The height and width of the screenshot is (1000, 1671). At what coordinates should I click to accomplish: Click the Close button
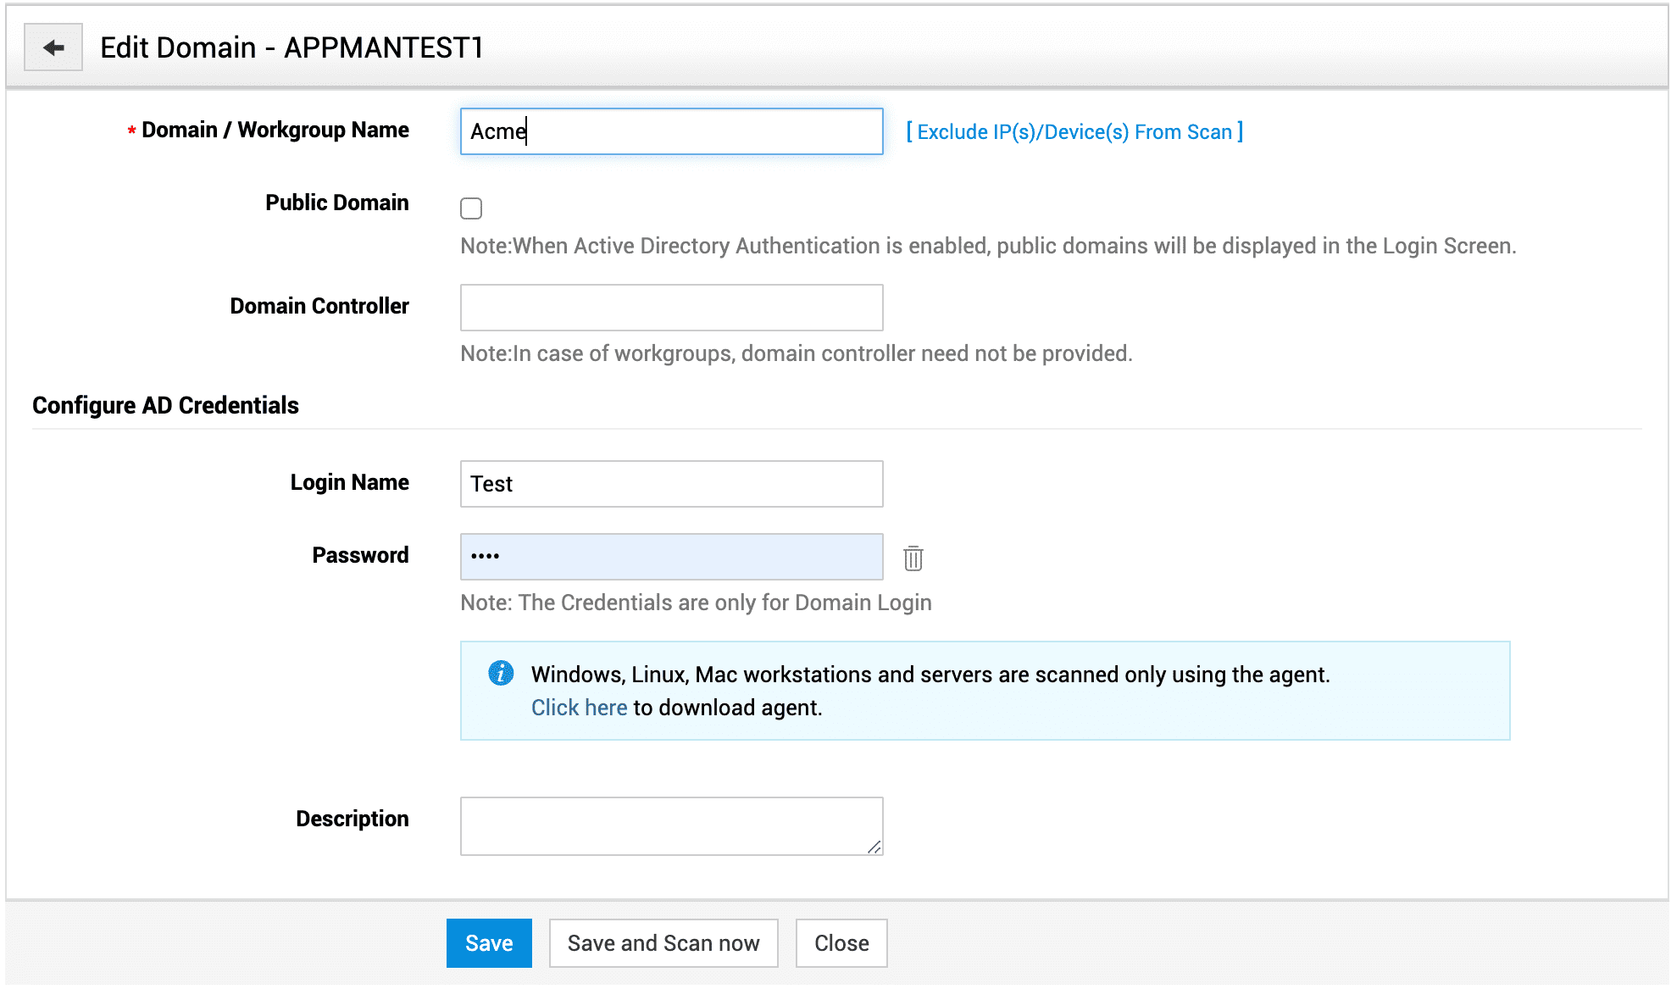(841, 943)
